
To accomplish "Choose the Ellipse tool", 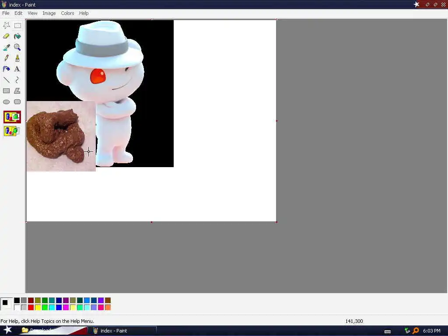I will pos(6,101).
